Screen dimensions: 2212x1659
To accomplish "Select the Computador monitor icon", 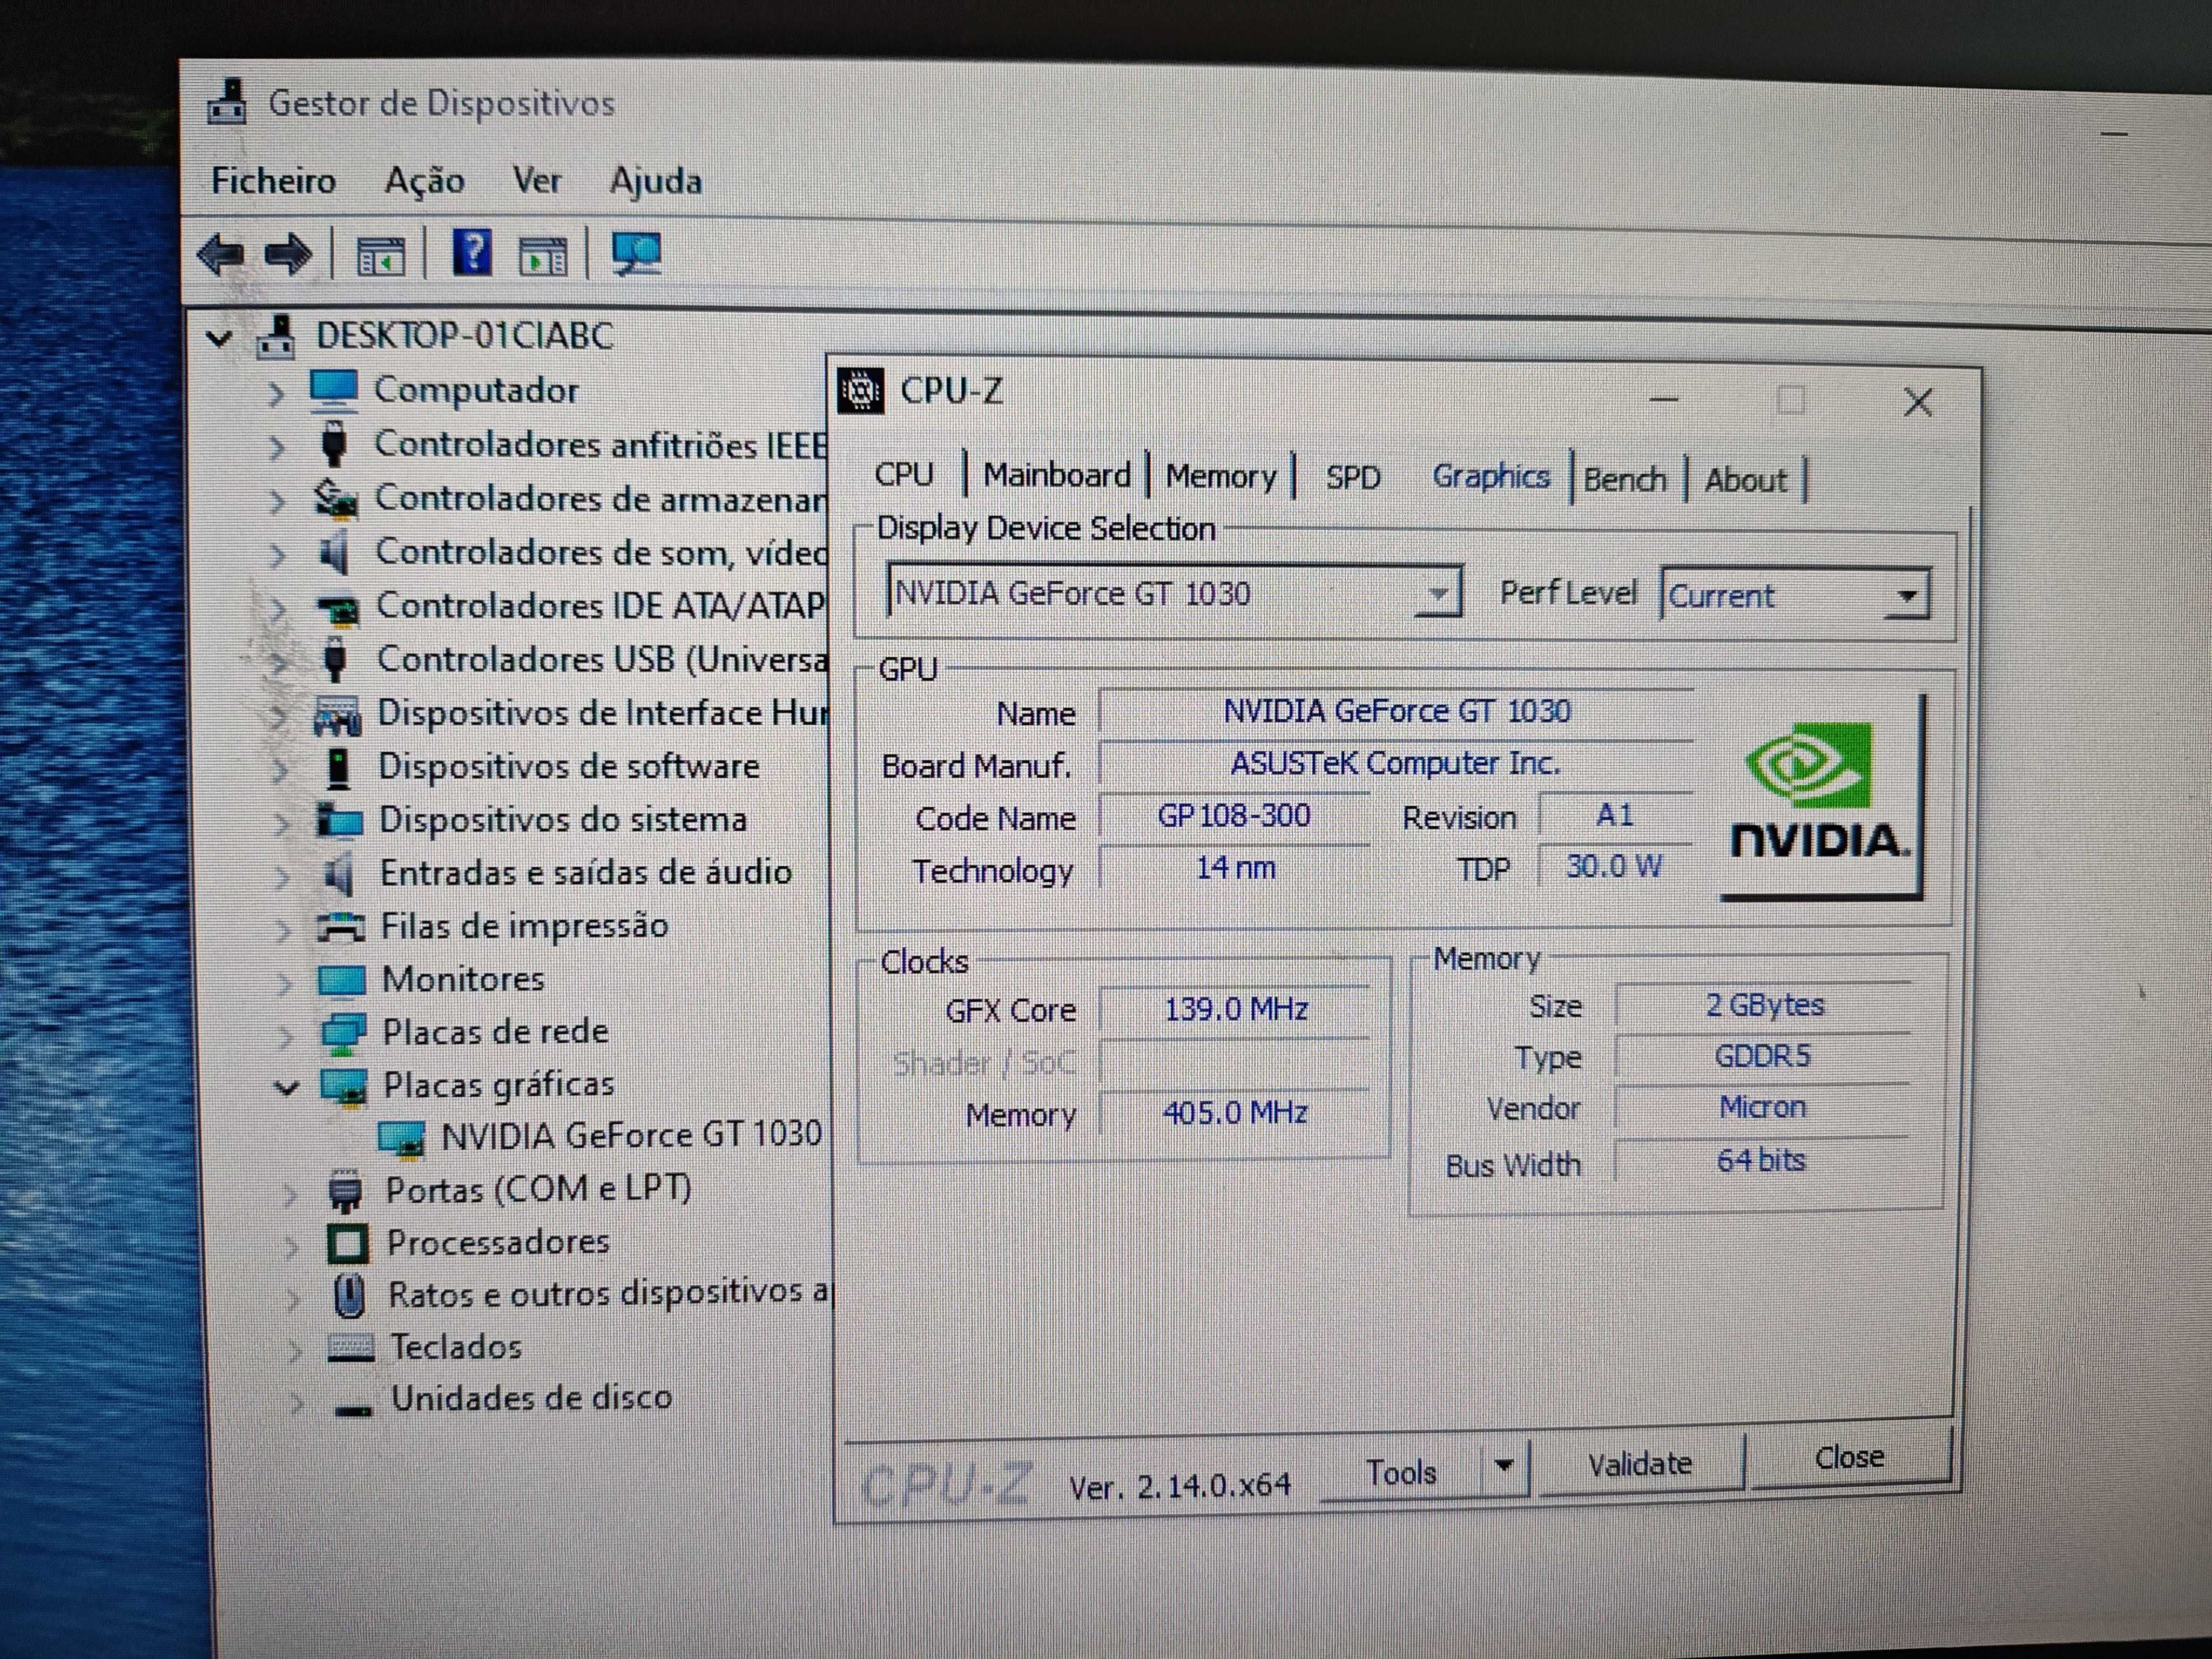I will (333, 390).
